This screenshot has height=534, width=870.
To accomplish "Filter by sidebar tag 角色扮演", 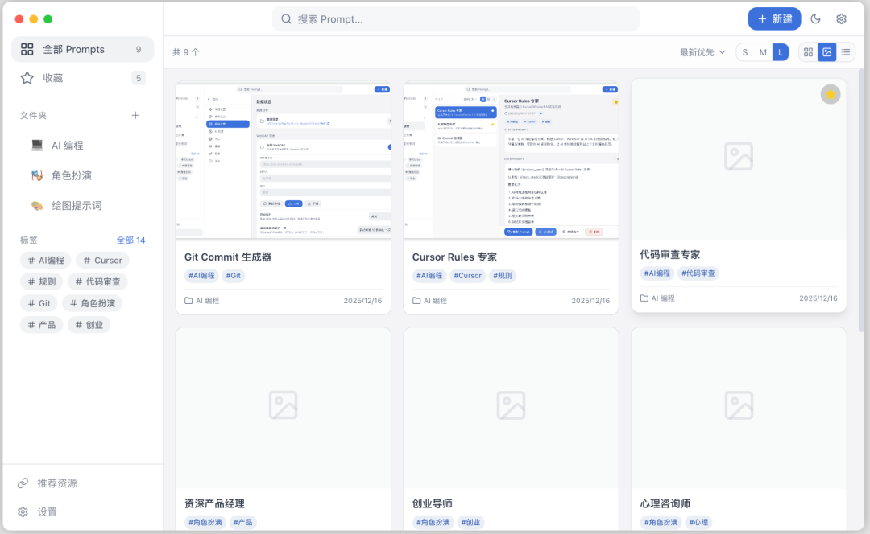I will point(93,303).
